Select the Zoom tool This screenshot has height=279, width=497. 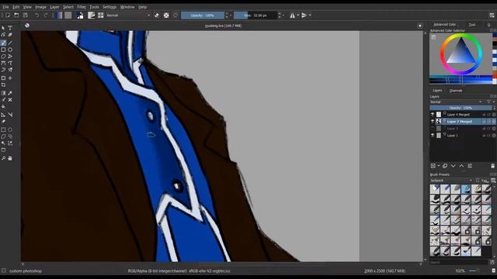(3, 158)
